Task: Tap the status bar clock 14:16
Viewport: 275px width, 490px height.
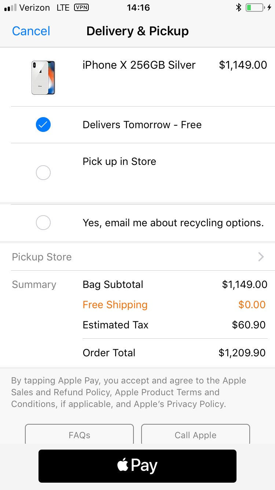Action: (138, 7)
